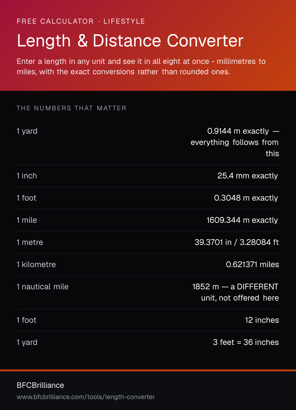This screenshot has width=296, height=410.
Task: Select the first 1 yard row label
Action: pyautogui.click(x=27, y=131)
